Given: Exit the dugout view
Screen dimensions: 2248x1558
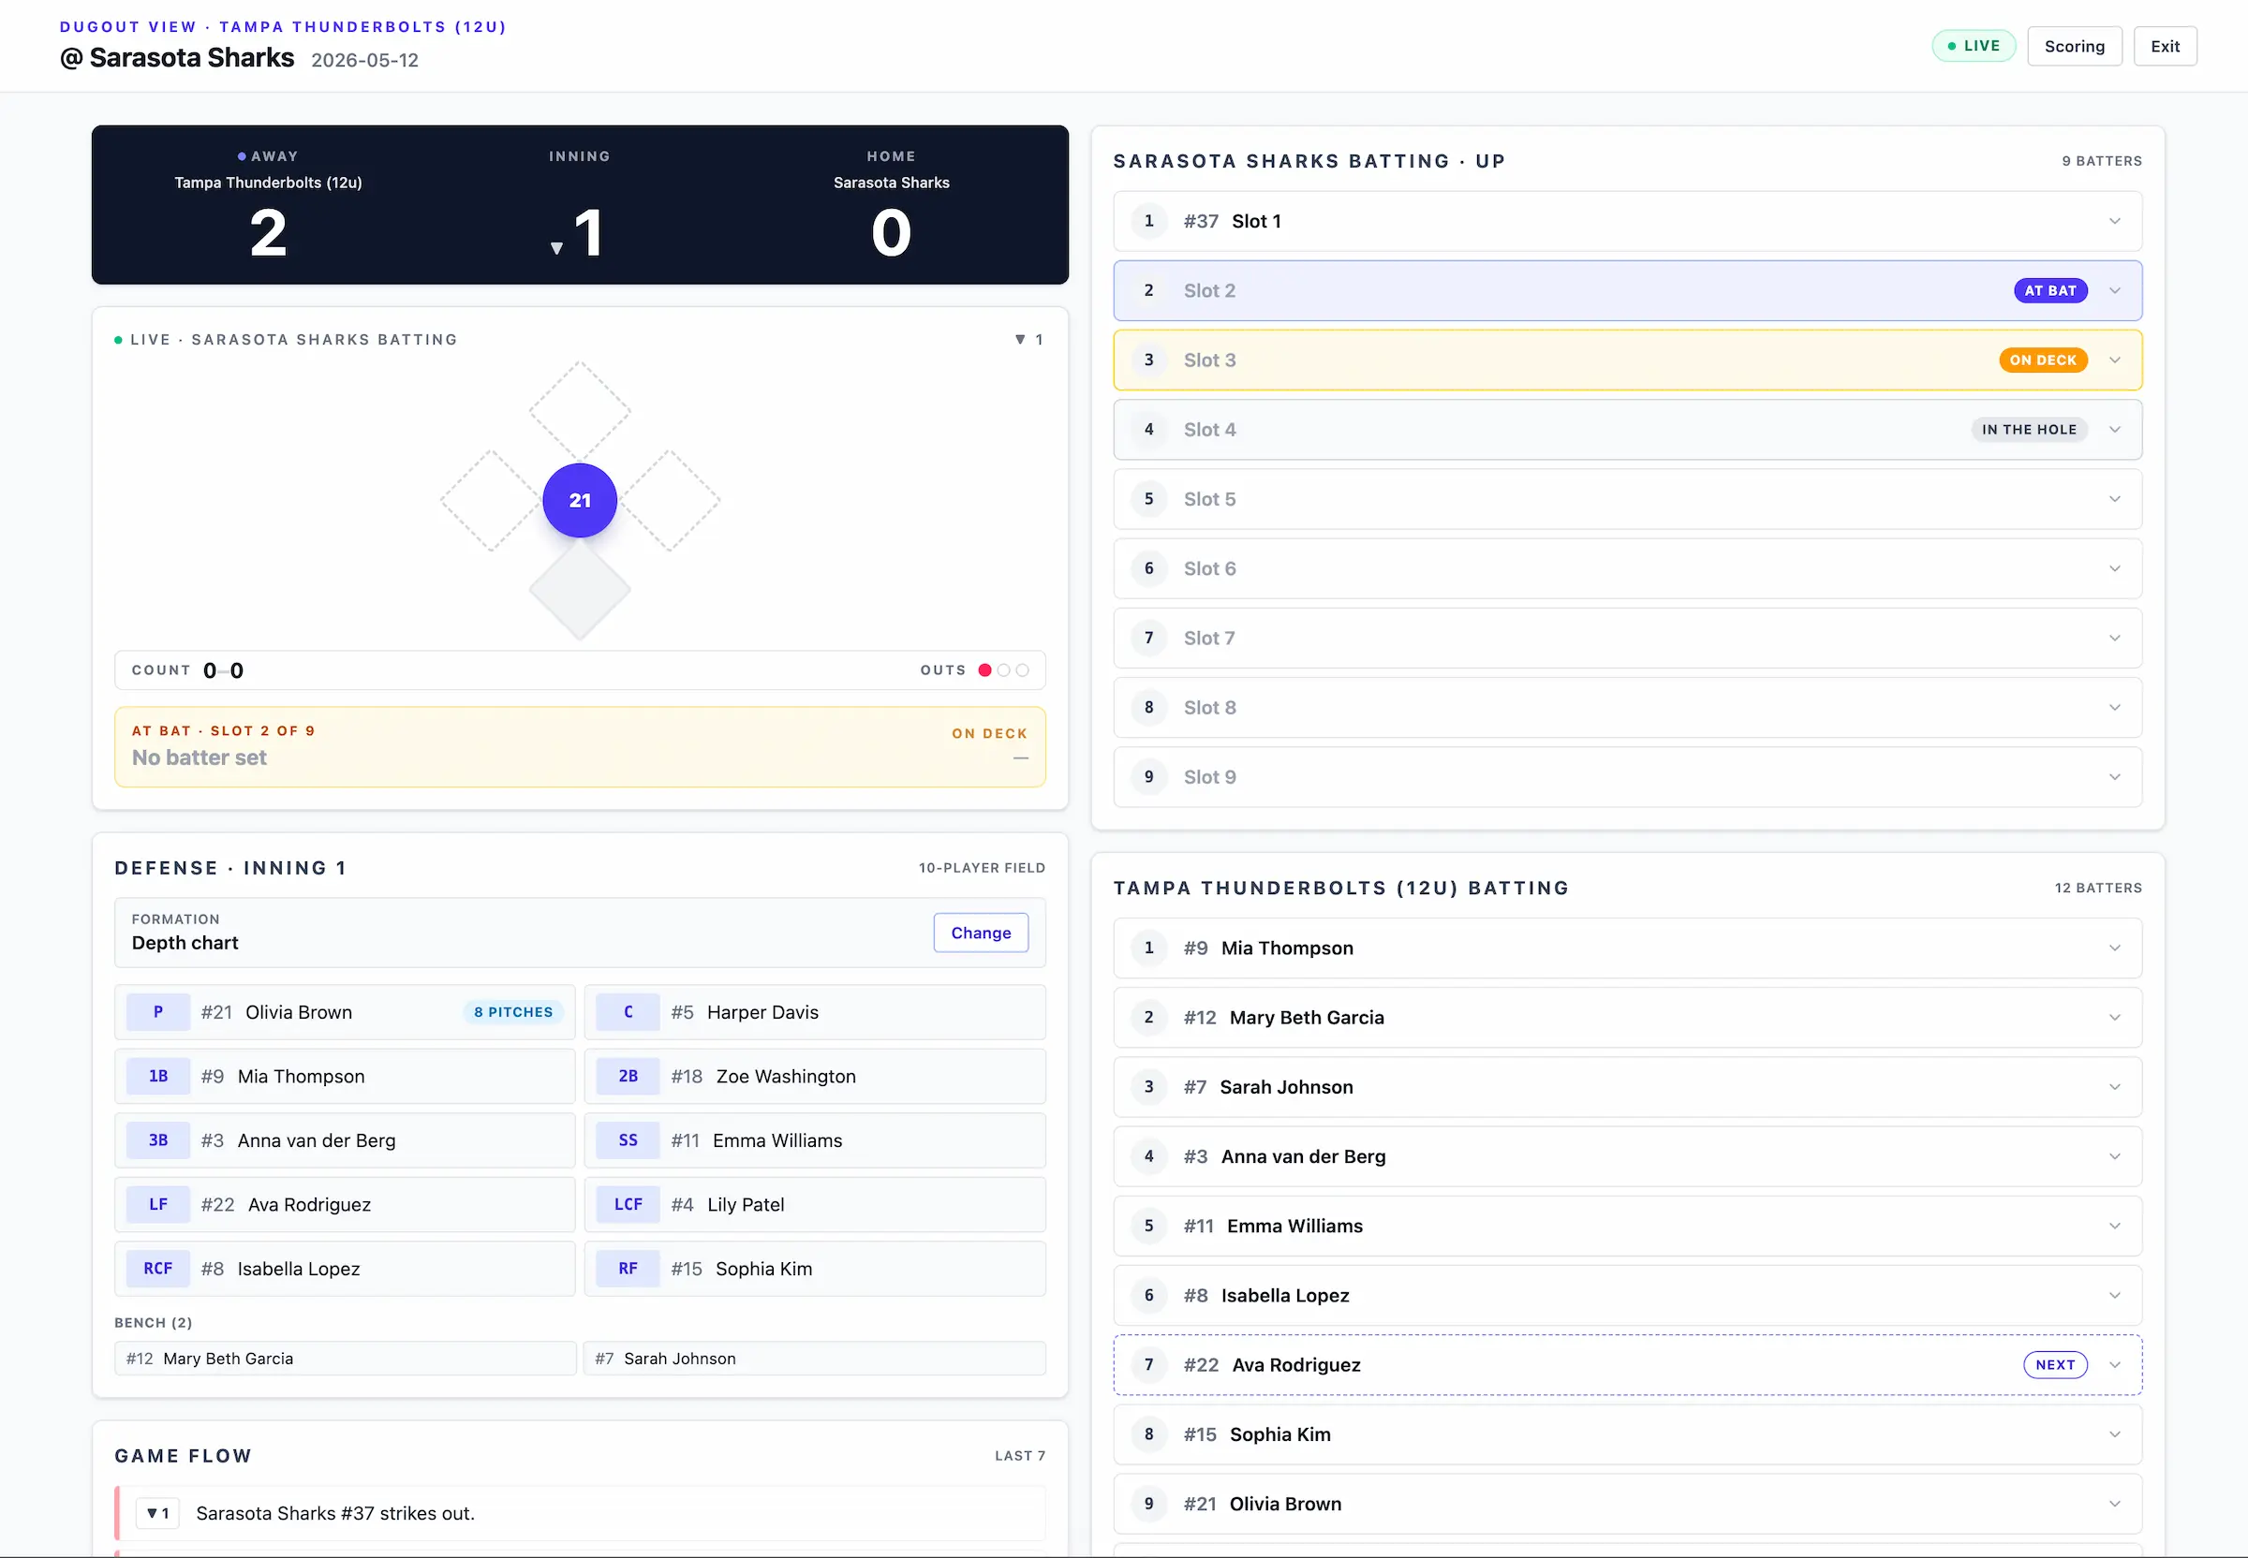Looking at the screenshot, I should (x=2165, y=46).
